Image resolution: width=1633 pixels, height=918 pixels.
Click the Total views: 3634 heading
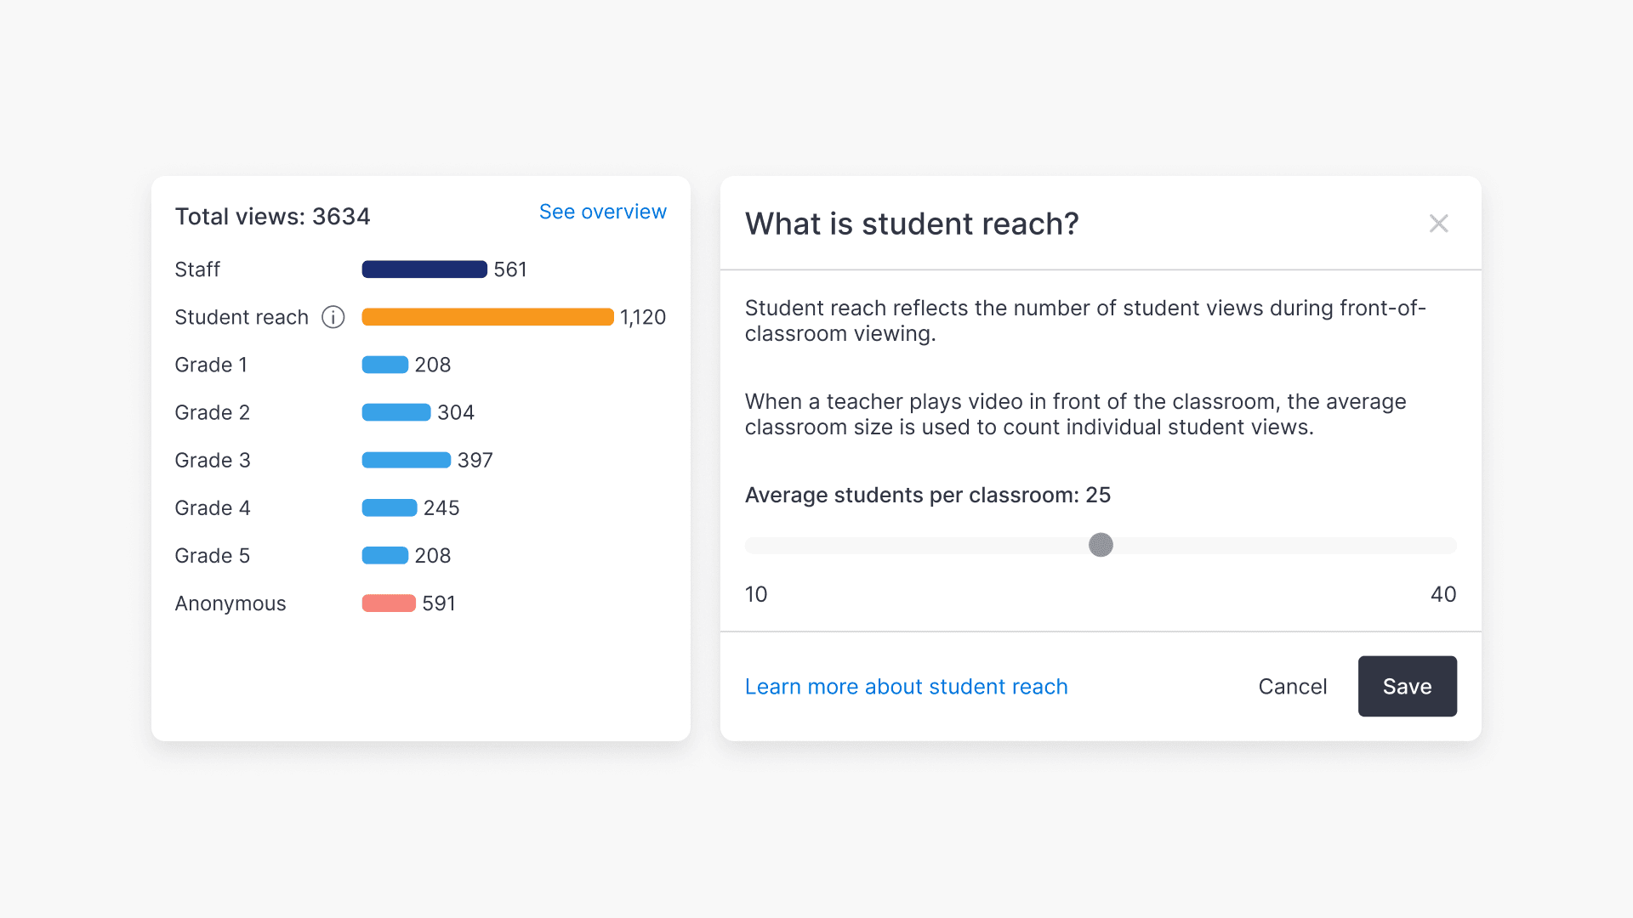click(x=273, y=217)
